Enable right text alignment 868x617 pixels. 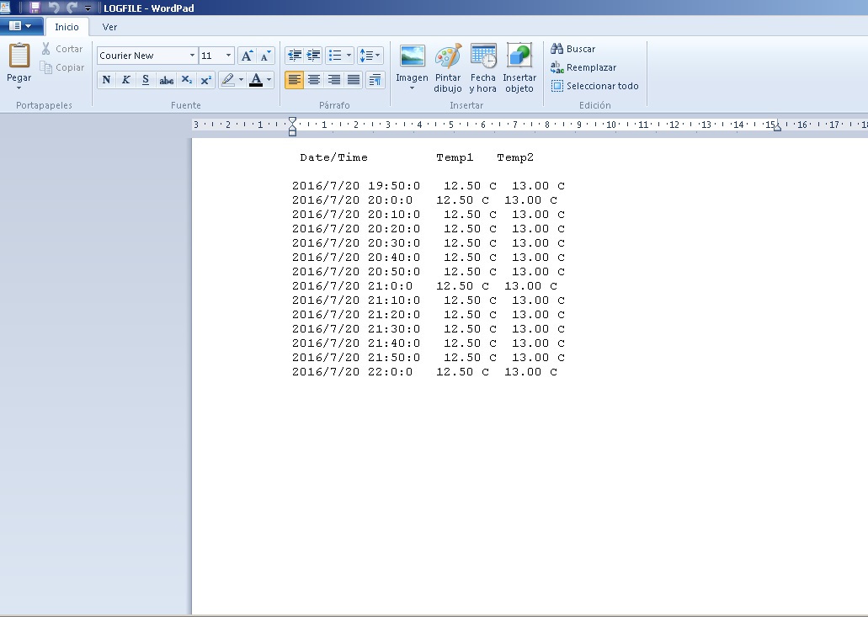333,80
